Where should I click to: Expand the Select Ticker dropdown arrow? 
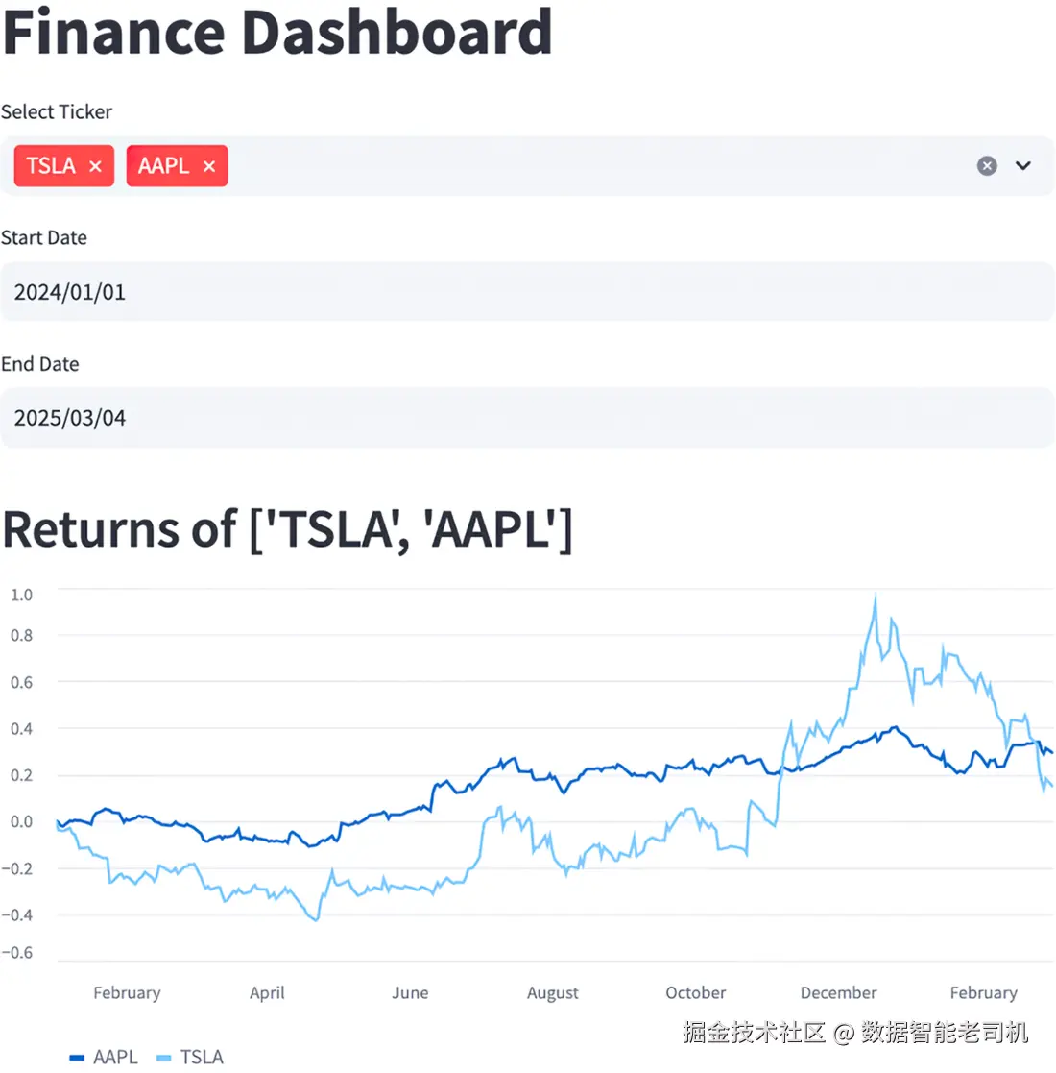pos(1023,166)
